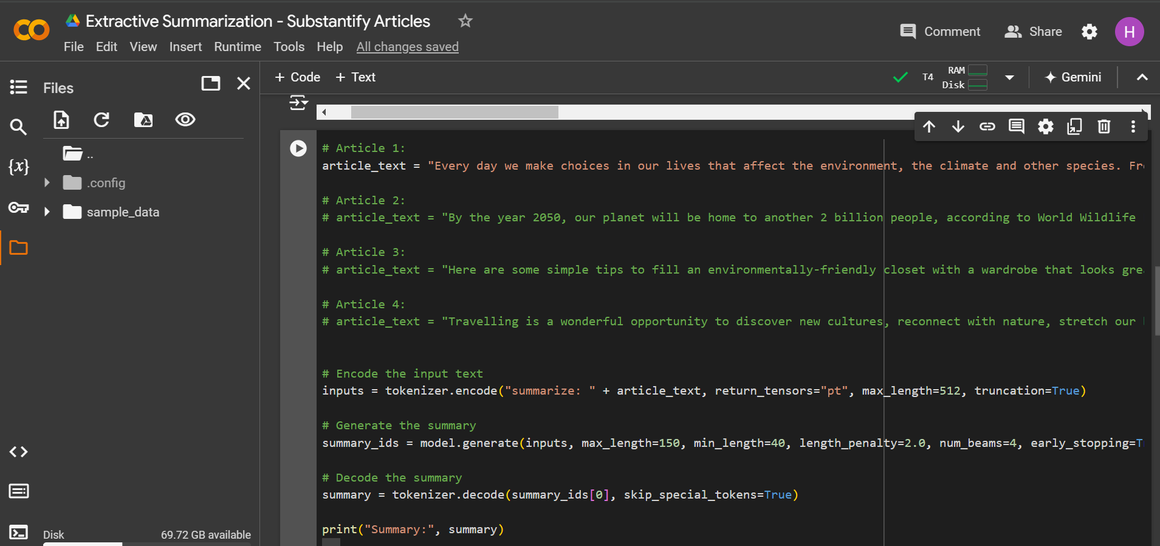Viewport: 1160px width, 546px height.
Task: Add a new Text cell
Action: point(356,77)
